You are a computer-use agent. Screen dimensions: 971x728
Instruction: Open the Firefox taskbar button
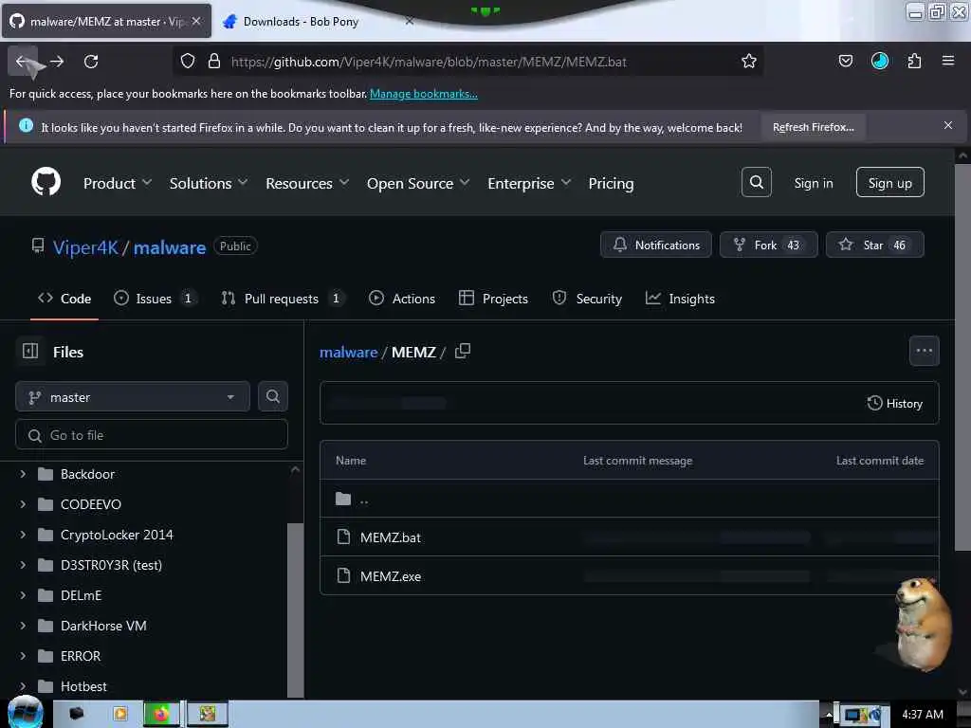tap(161, 714)
